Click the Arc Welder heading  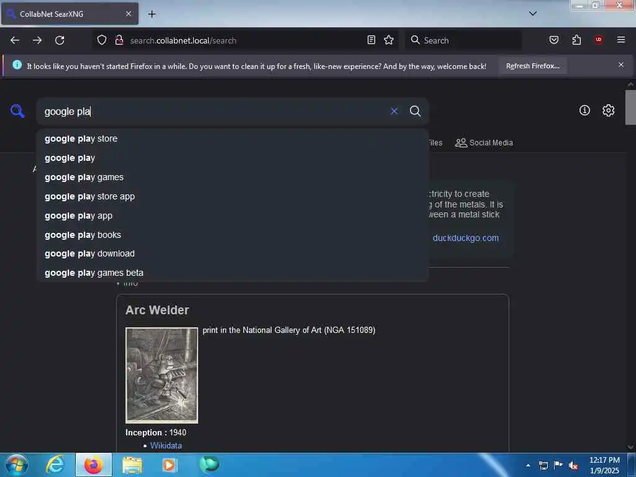coord(157,311)
